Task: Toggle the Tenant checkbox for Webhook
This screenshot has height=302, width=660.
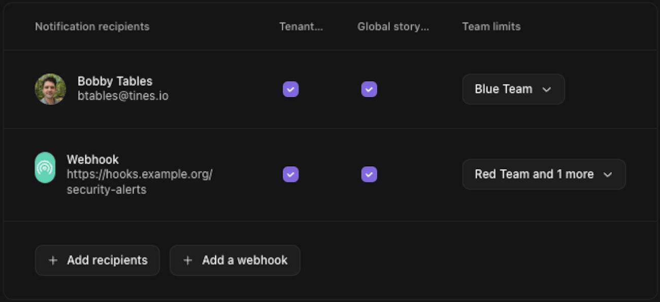Action: click(x=290, y=174)
